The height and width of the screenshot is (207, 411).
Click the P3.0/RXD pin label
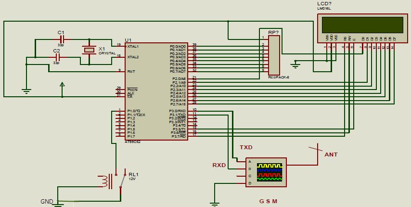point(178,111)
